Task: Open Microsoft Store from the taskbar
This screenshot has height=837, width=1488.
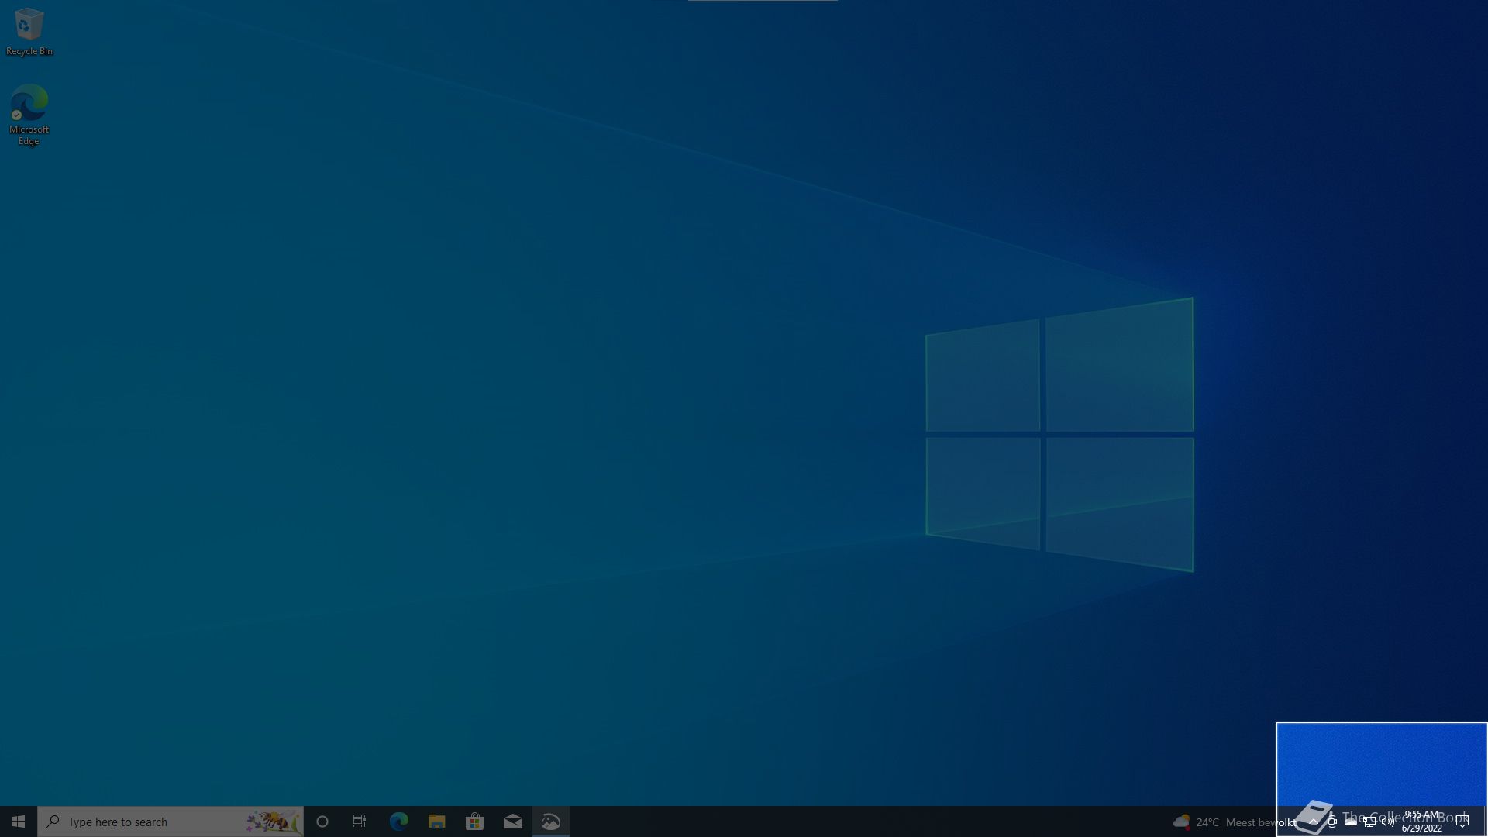Action: [x=474, y=821]
